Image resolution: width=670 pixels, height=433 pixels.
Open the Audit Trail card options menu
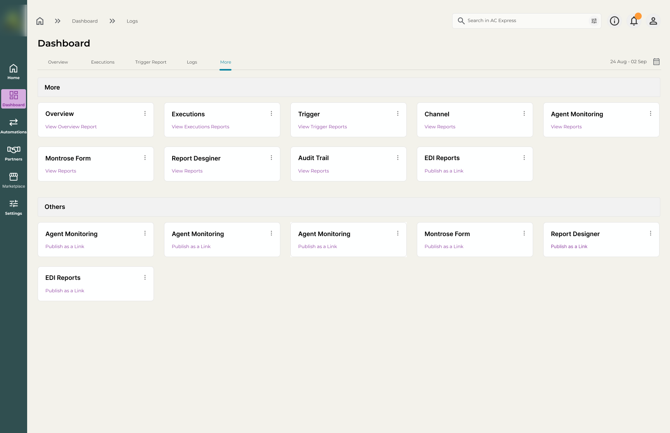click(x=398, y=158)
